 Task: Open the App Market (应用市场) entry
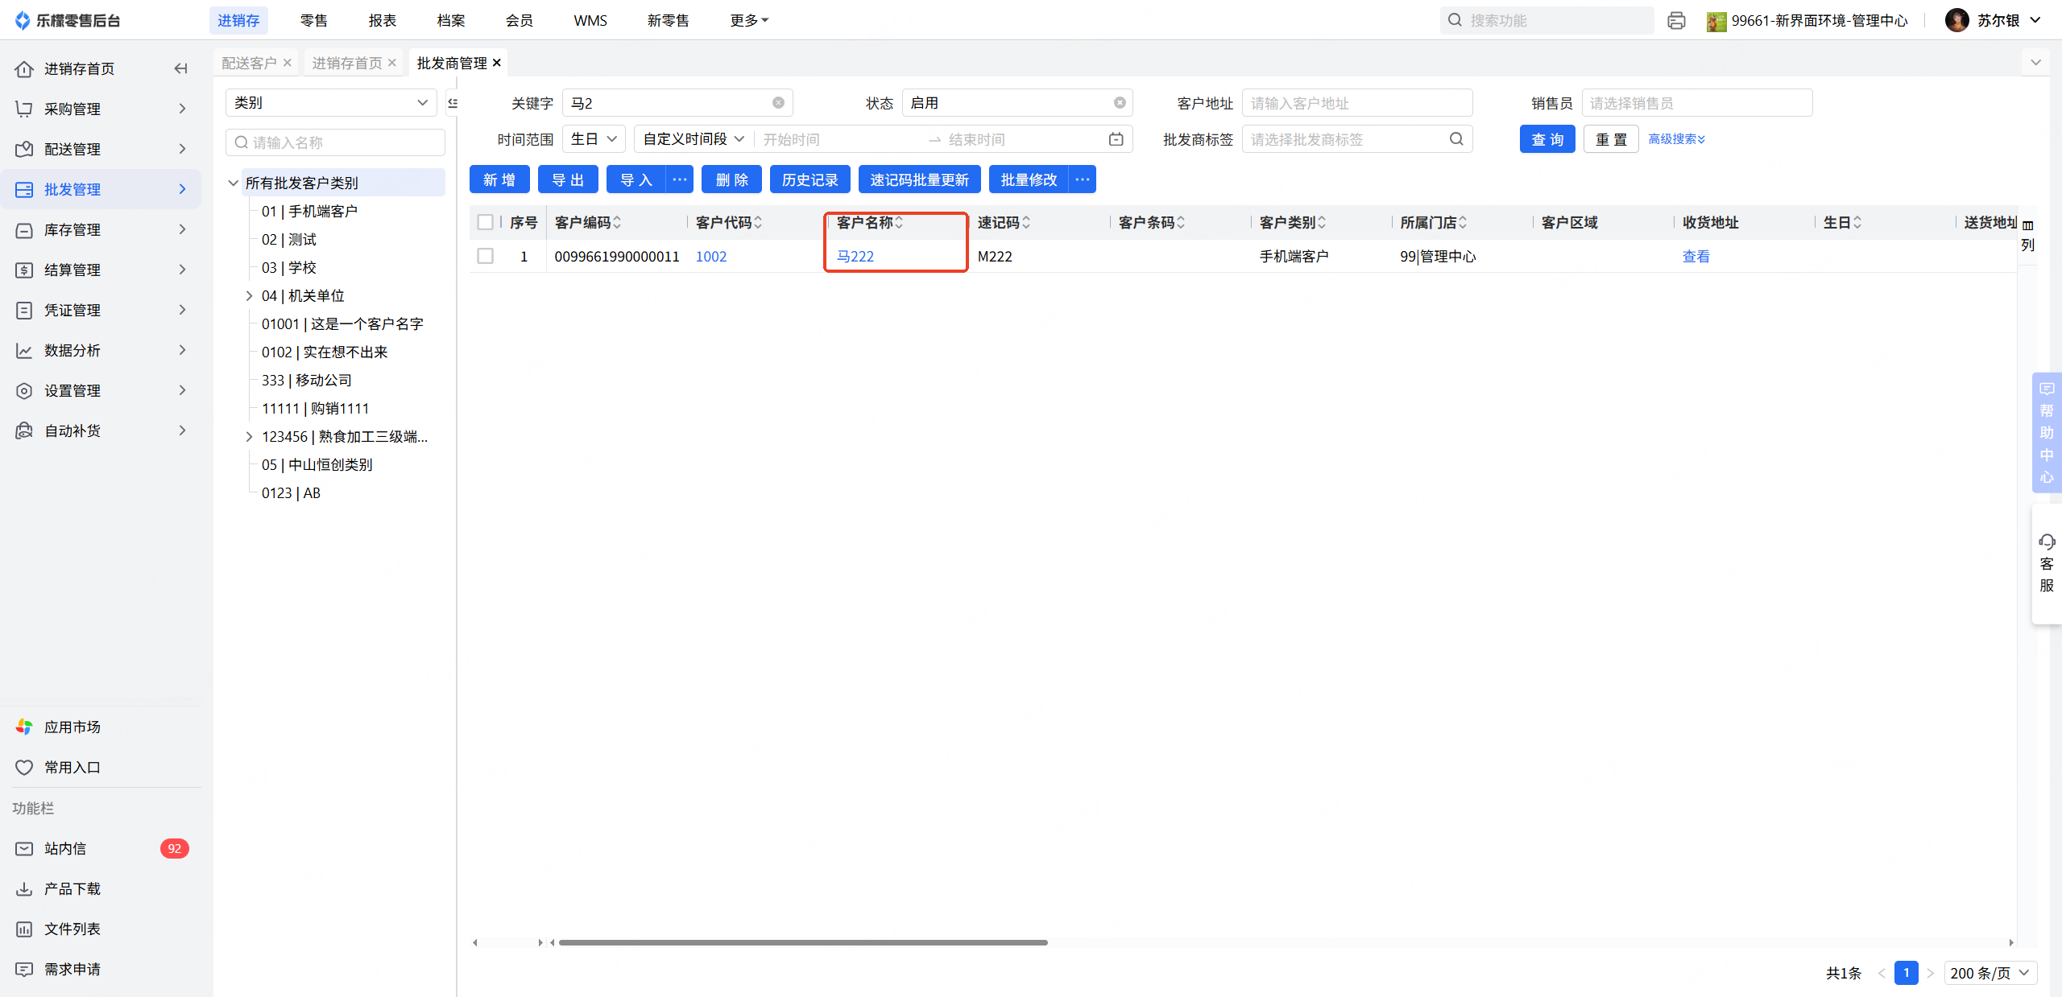click(72, 727)
